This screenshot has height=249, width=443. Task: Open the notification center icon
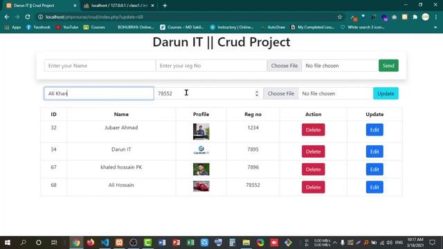click(x=432, y=243)
